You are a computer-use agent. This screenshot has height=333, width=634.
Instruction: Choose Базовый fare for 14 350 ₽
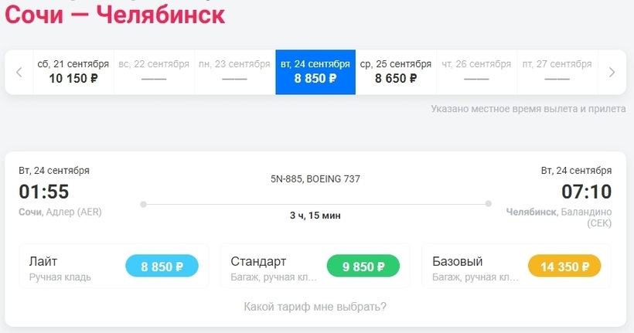coord(564,267)
